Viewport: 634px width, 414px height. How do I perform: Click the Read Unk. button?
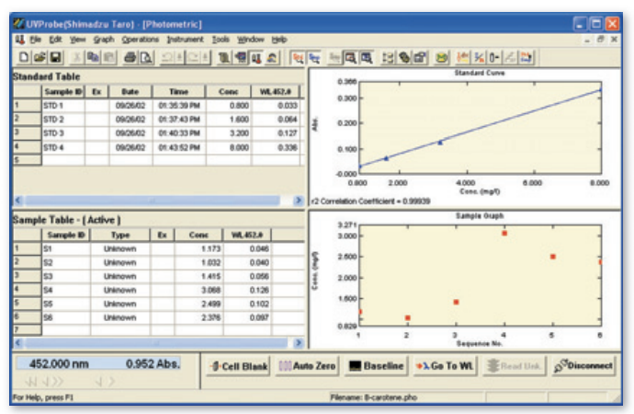click(515, 366)
